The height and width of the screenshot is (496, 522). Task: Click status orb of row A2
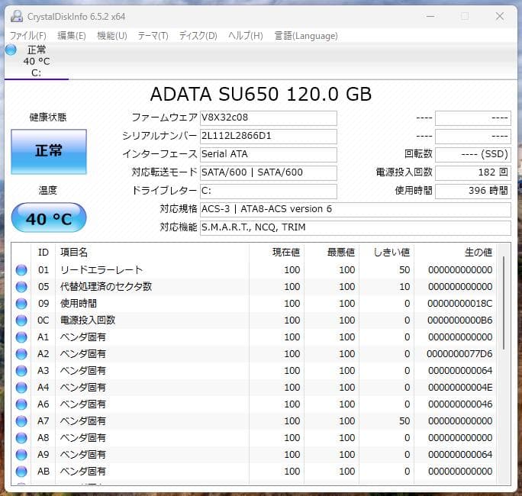(x=21, y=354)
